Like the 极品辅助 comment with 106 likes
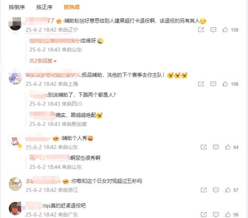The width and height of the screenshot is (248, 218). point(225,84)
